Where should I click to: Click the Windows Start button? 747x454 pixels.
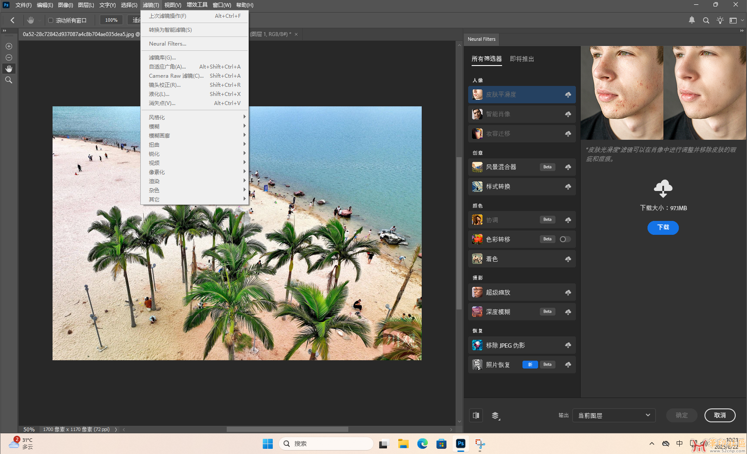(x=268, y=444)
